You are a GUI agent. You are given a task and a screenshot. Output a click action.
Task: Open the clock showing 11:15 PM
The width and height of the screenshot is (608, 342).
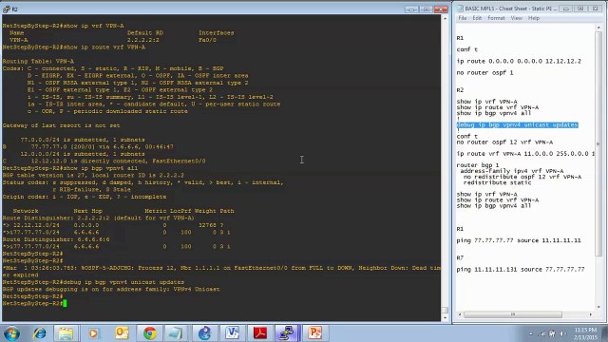585,333
